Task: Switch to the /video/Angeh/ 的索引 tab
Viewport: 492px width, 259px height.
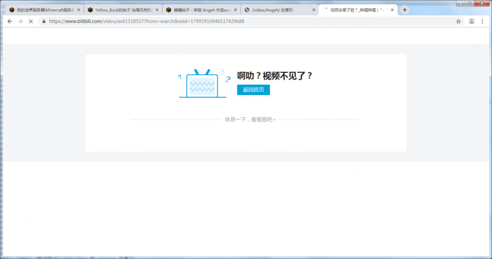Action: (280, 10)
